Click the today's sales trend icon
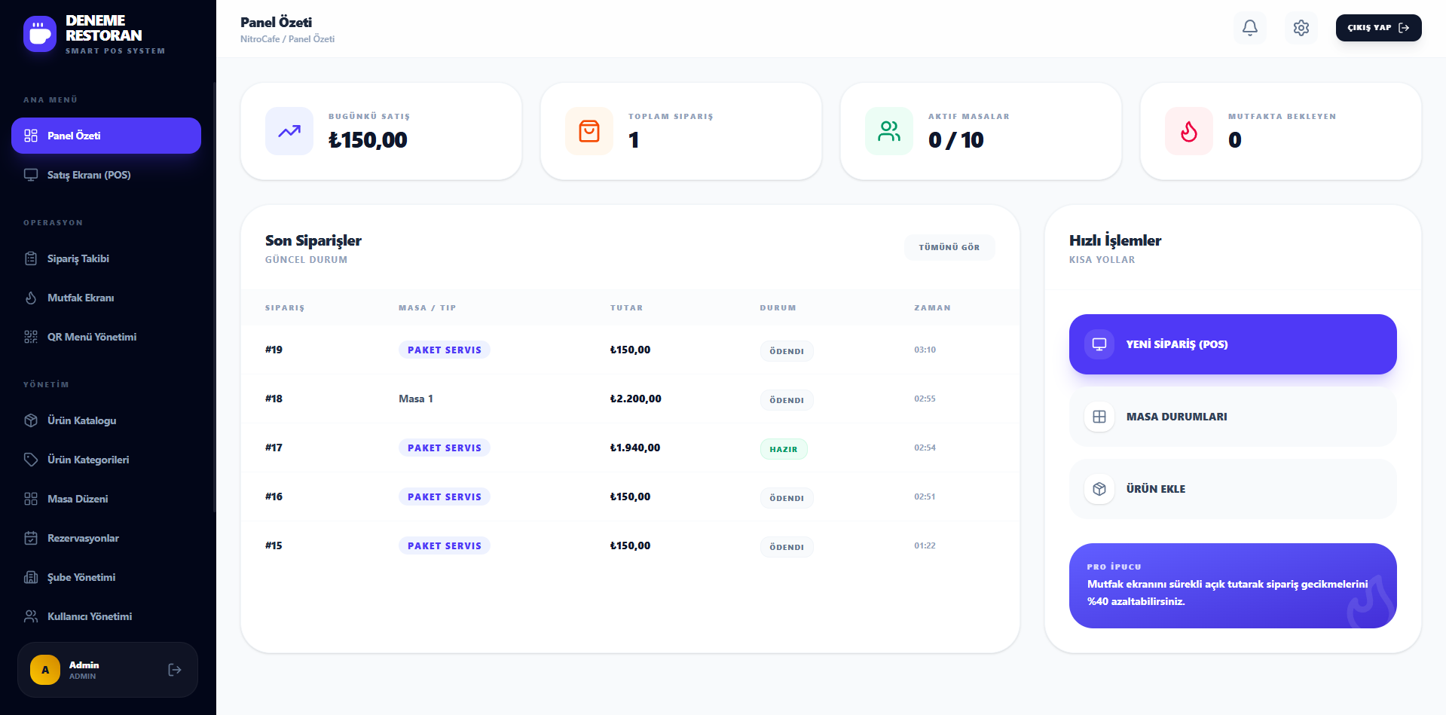 (x=289, y=131)
